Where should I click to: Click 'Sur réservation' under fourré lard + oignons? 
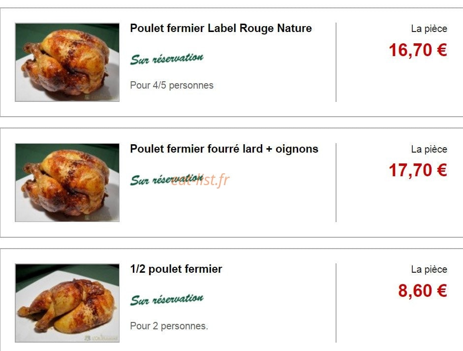tap(167, 180)
